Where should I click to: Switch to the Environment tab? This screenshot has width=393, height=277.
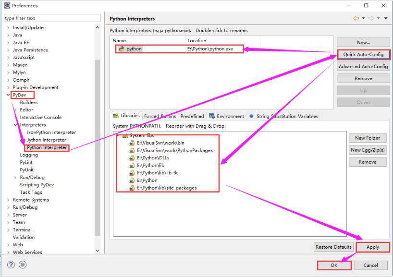[x=227, y=116]
